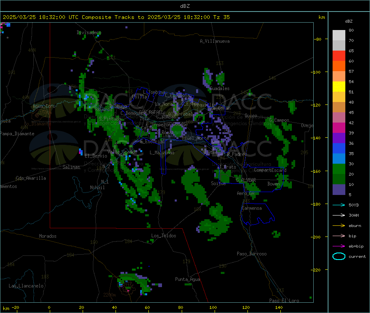
Task: Click the Nihuil map label
Action: coord(97,188)
